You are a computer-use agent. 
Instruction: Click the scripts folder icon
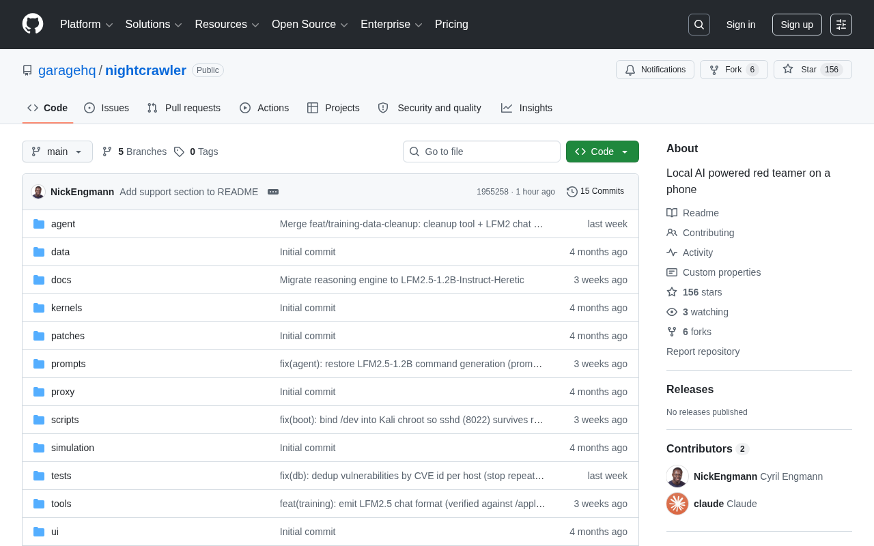click(x=39, y=420)
